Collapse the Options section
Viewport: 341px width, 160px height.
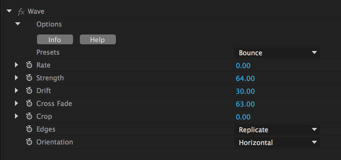tap(18, 24)
